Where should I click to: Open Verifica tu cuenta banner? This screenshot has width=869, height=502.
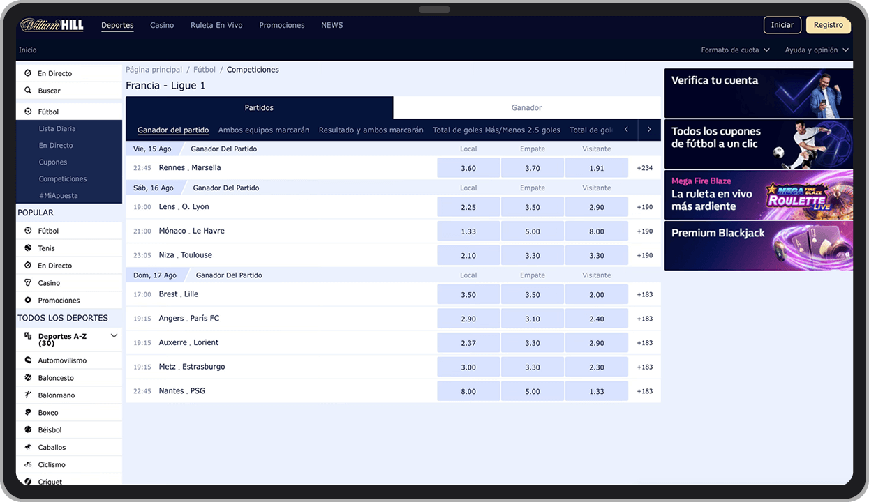pyautogui.click(x=759, y=93)
